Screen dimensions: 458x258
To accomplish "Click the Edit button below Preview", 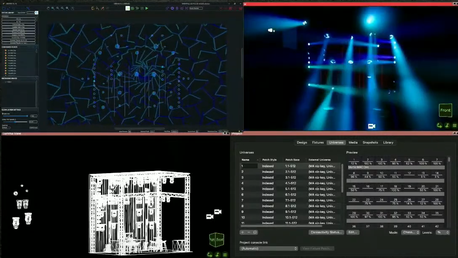I will 353,232.
